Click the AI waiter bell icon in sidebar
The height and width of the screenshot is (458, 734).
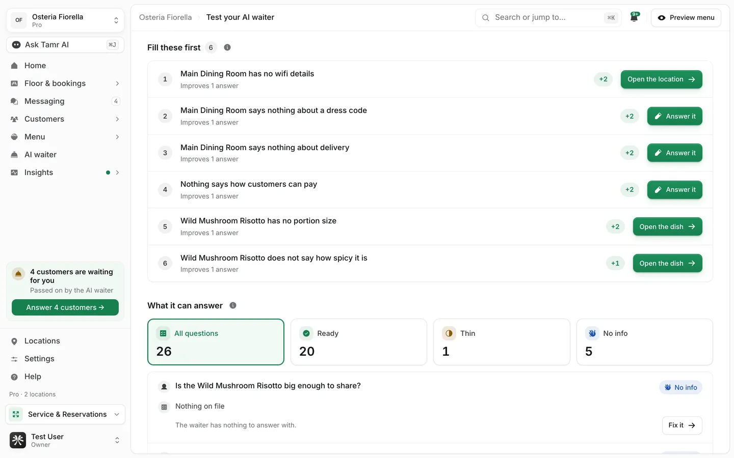click(x=14, y=155)
